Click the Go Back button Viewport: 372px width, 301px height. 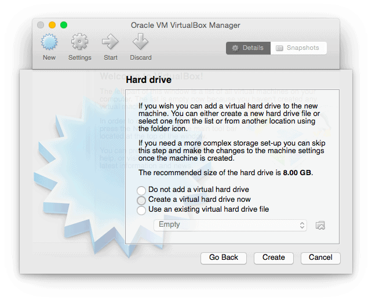coord(224,258)
